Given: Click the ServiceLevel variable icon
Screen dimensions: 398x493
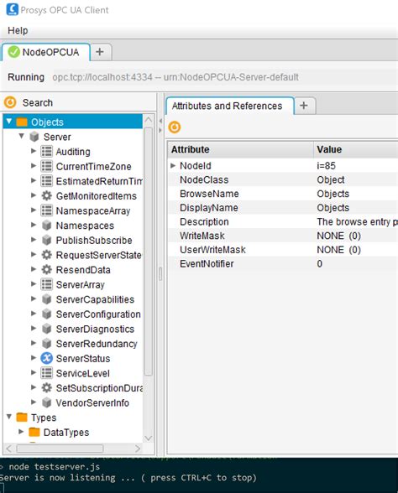Looking at the screenshot, I should (x=47, y=373).
